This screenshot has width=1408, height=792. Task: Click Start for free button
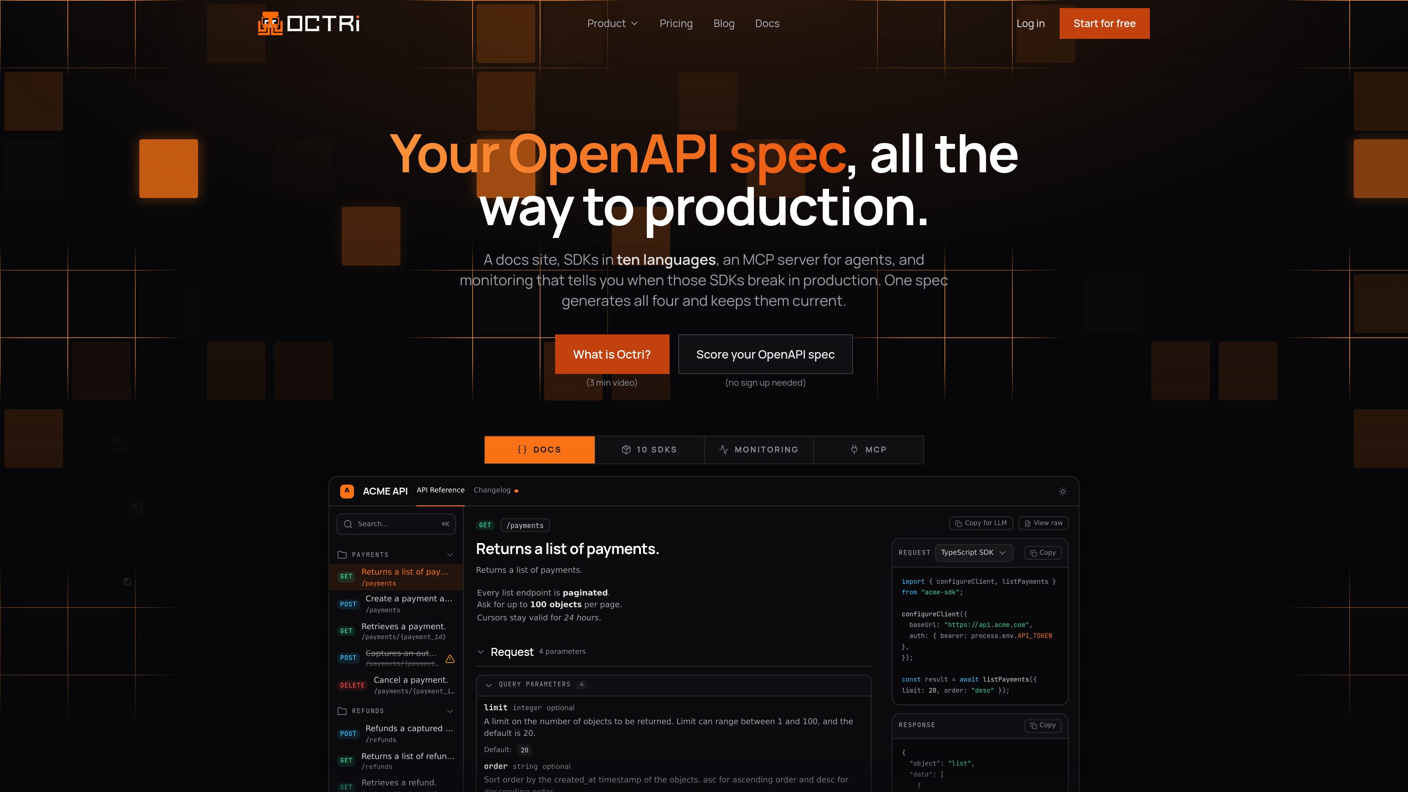pyautogui.click(x=1104, y=23)
